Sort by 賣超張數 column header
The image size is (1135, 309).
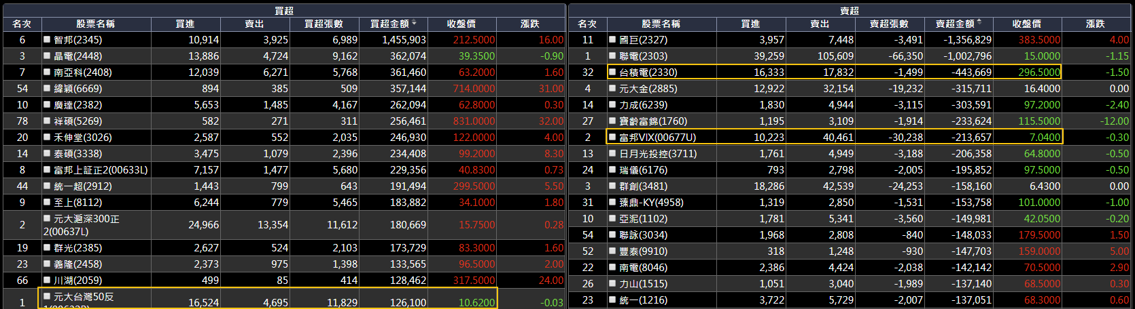tap(890, 24)
